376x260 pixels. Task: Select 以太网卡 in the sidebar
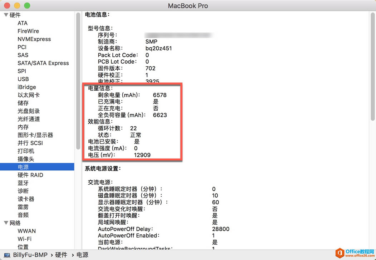29,95
